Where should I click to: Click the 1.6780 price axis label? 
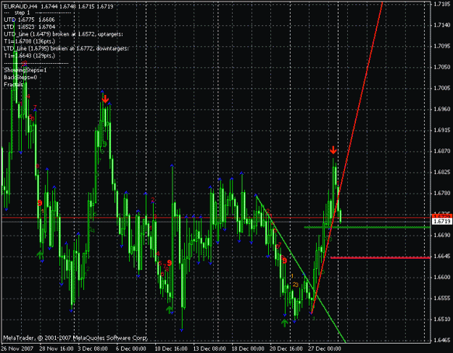pyautogui.click(x=442, y=193)
